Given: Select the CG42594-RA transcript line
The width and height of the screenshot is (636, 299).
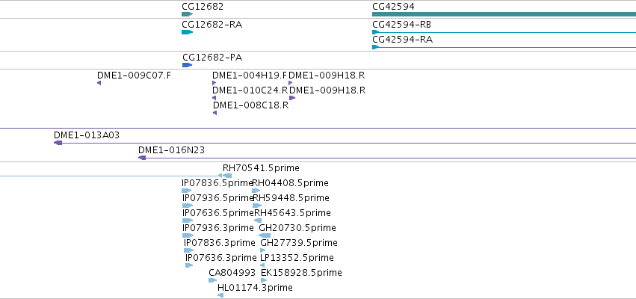Looking at the screenshot, I should [x=504, y=47].
